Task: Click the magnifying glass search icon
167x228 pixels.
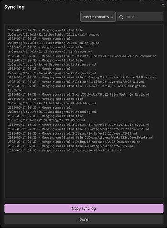Action: [121, 17]
